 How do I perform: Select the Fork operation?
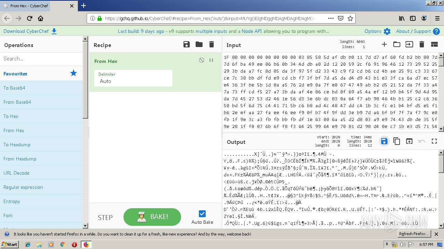[x=41, y=215]
